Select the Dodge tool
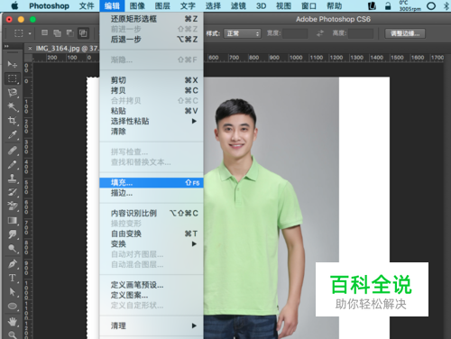 tap(13, 248)
